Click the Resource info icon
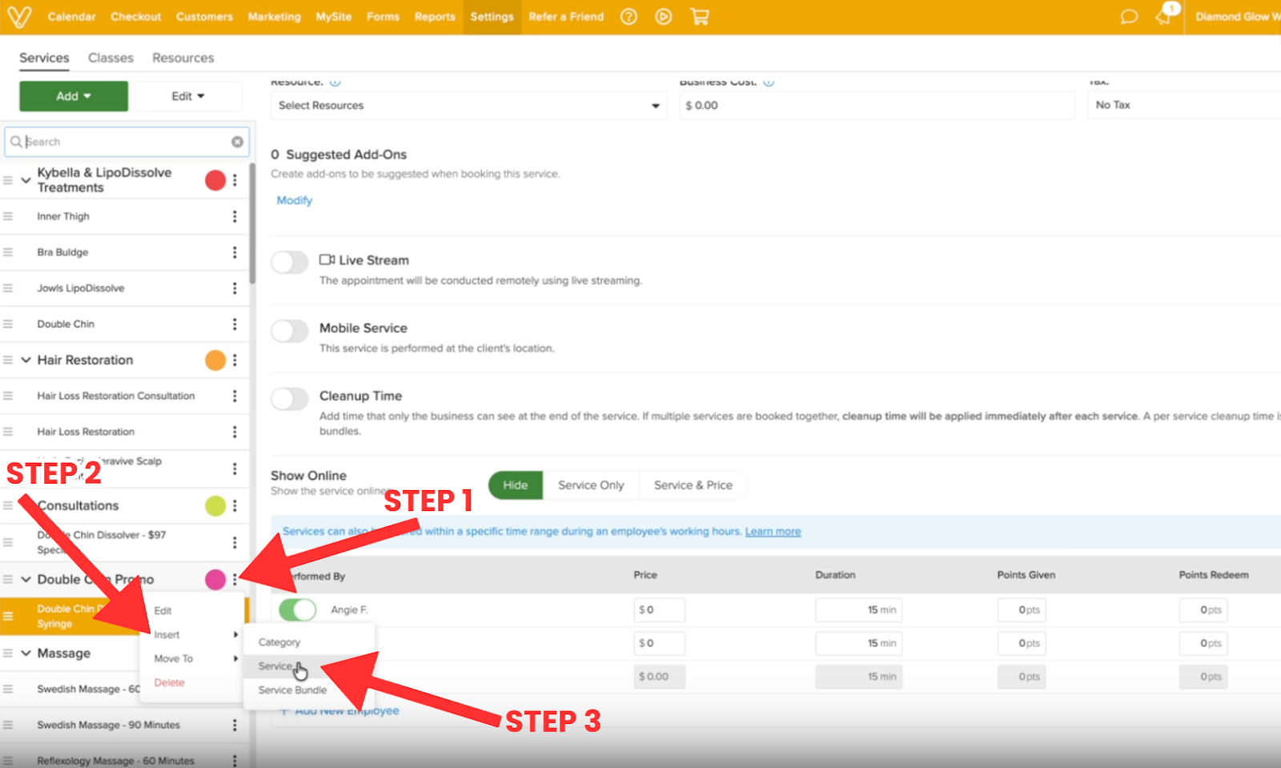This screenshot has height=768, width=1281. point(335,82)
